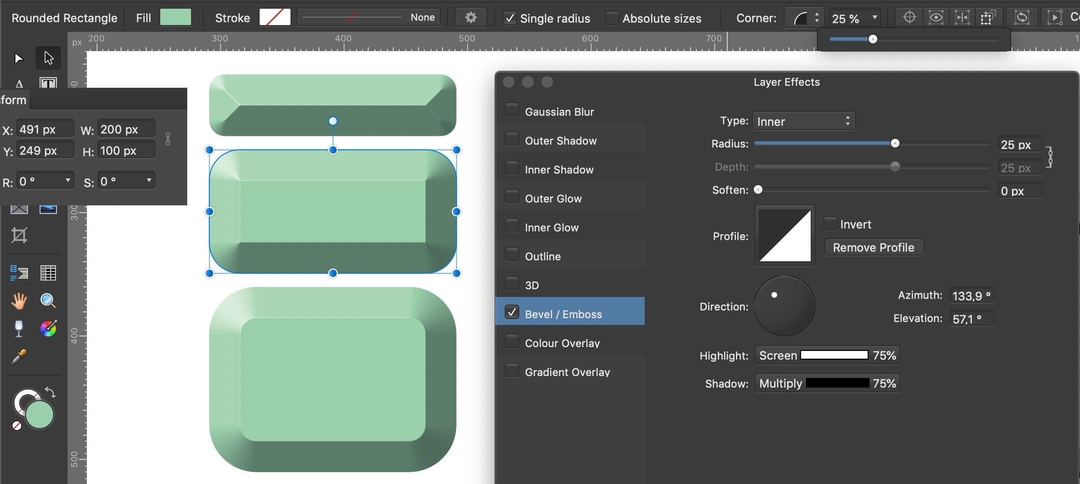Image resolution: width=1080 pixels, height=484 pixels.
Task: Enable the Inner Shadow effect checkbox
Action: 512,168
